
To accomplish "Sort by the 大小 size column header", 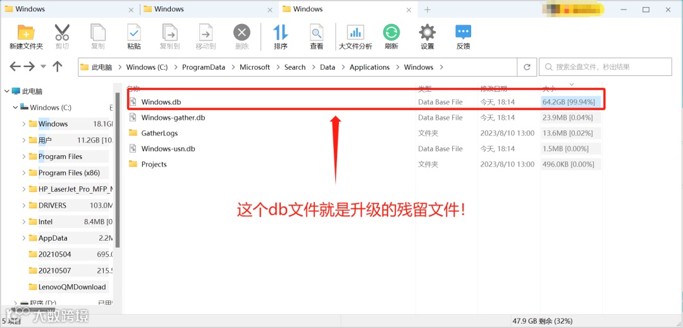I will pos(548,89).
